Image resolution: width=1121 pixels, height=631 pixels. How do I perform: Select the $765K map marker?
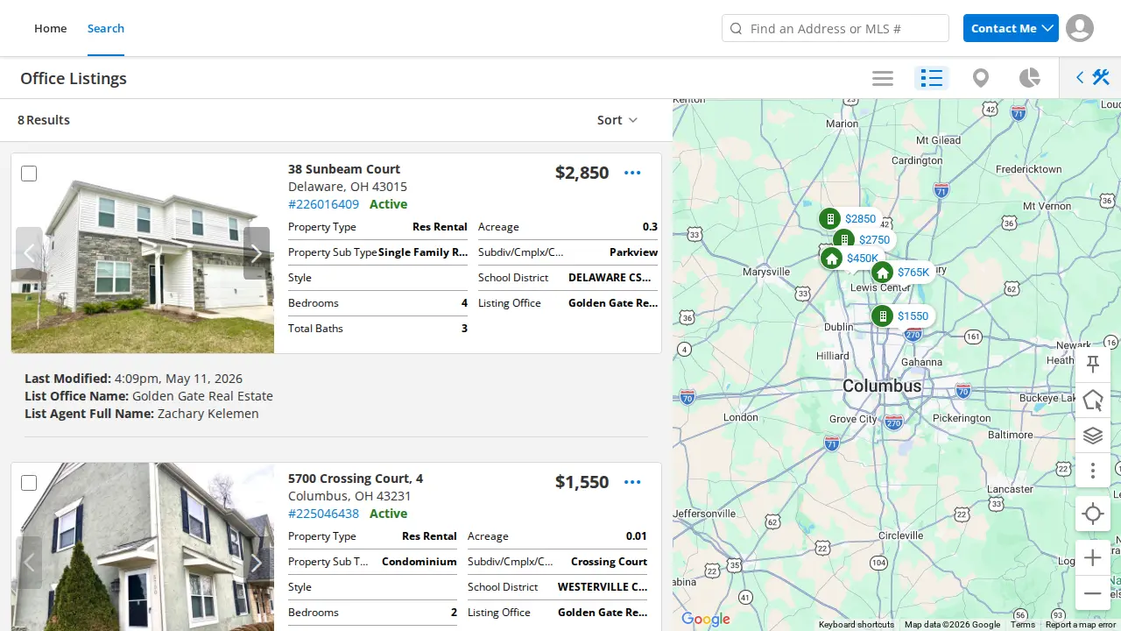(x=901, y=273)
